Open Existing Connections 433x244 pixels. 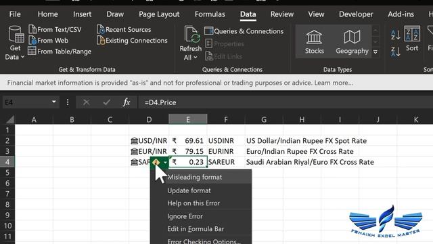click(132, 41)
